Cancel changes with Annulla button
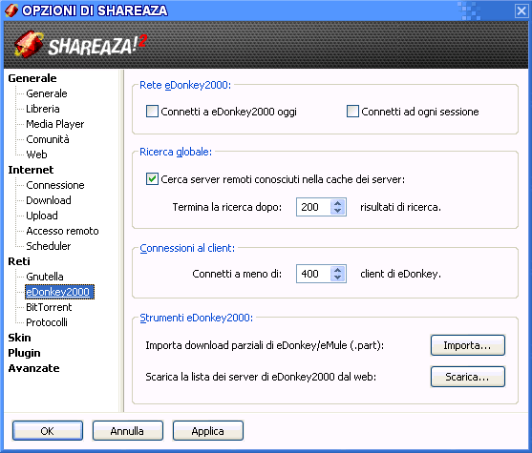Image resolution: width=532 pixels, height=453 pixels. coord(128,431)
